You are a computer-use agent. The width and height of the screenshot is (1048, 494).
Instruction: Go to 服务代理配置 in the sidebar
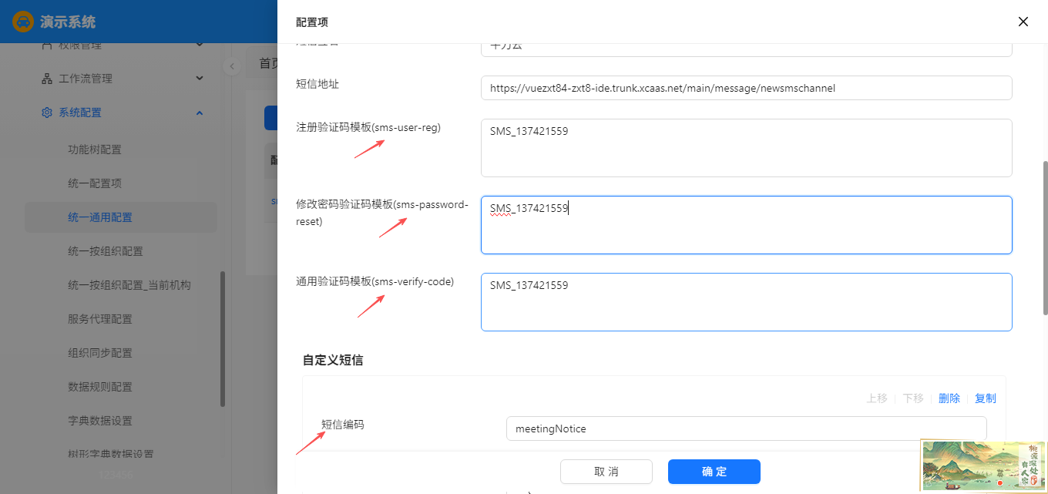100,319
